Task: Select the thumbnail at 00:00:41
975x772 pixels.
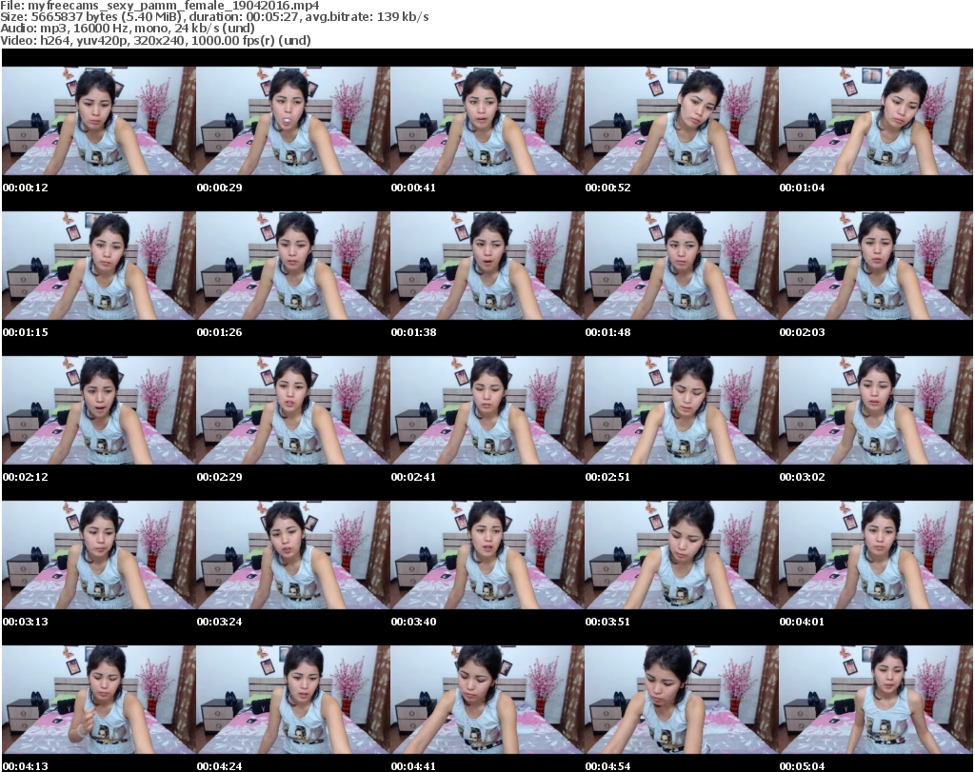Action: coord(487,121)
